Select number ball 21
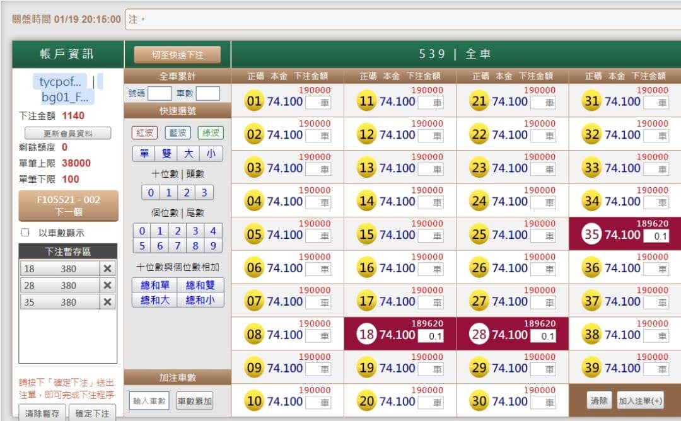Image resolution: width=681 pixels, height=421 pixels. point(479,101)
